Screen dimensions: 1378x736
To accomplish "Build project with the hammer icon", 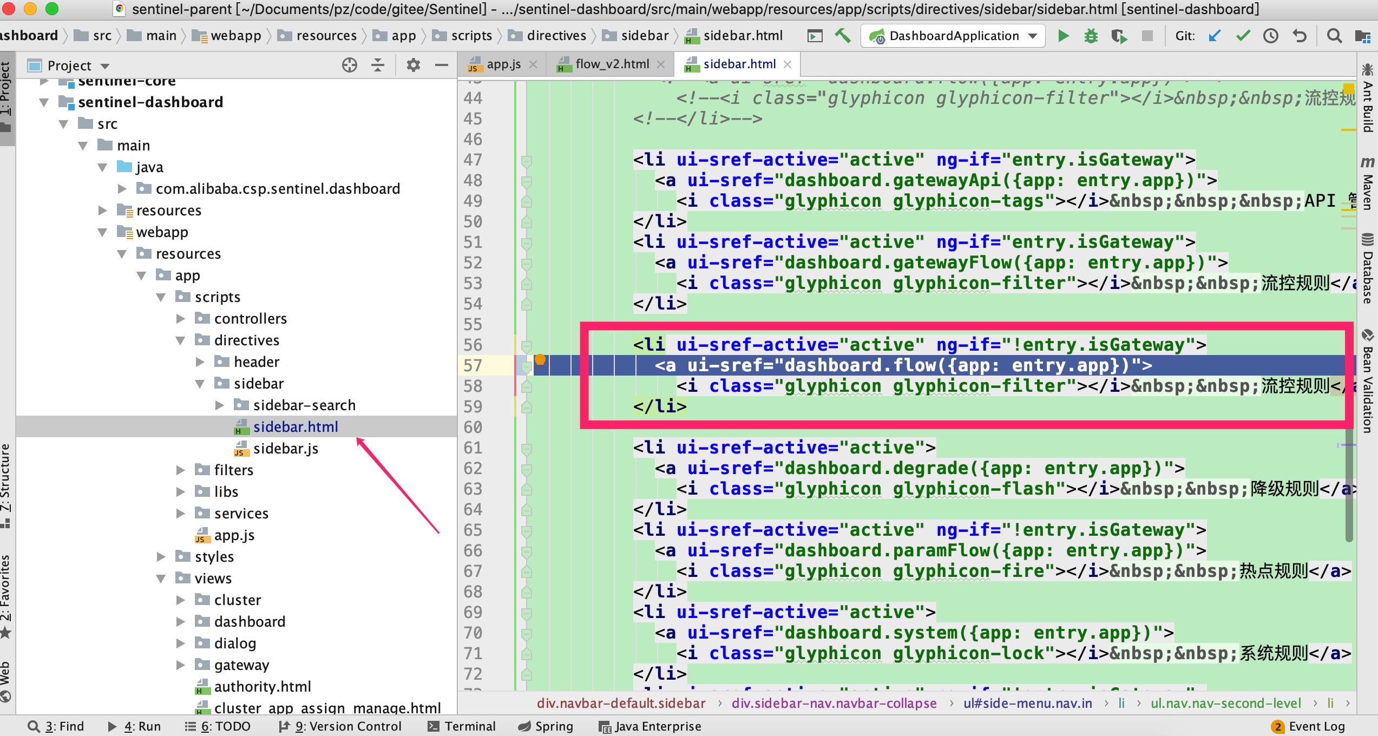I will tap(843, 36).
